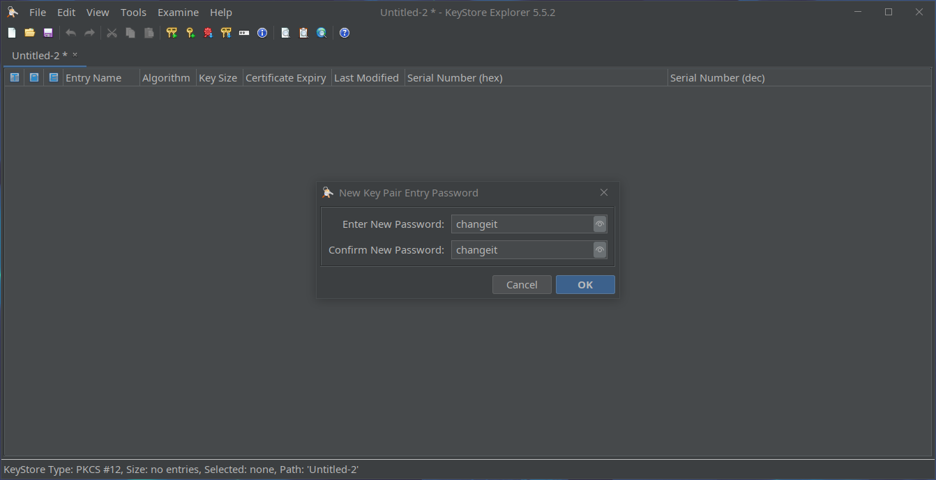Show password in Enter New Password field
Image resolution: width=936 pixels, height=480 pixels.
point(600,224)
